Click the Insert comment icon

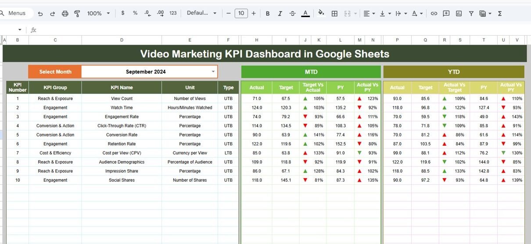(446, 14)
